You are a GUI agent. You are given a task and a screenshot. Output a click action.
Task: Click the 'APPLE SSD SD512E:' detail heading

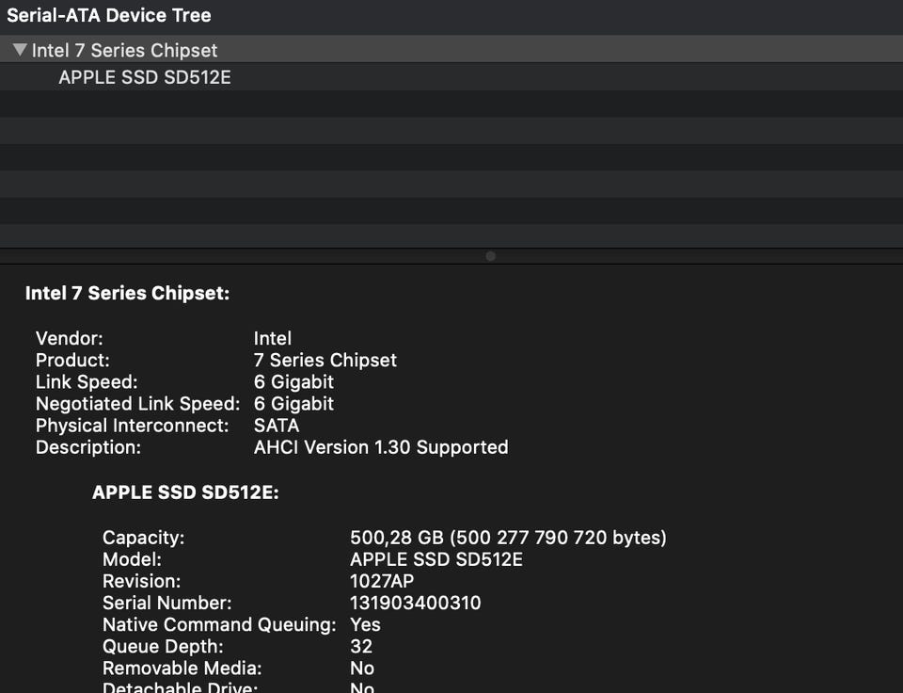(x=185, y=492)
